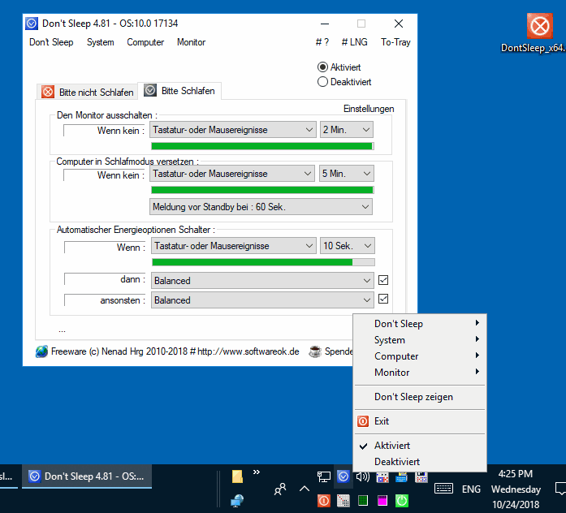Image resolution: width=566 pixels, height=513 pixels.
Task: Click the blue checkmark icon on the Bitte Schlafen tab
Action: pos(150,90)
